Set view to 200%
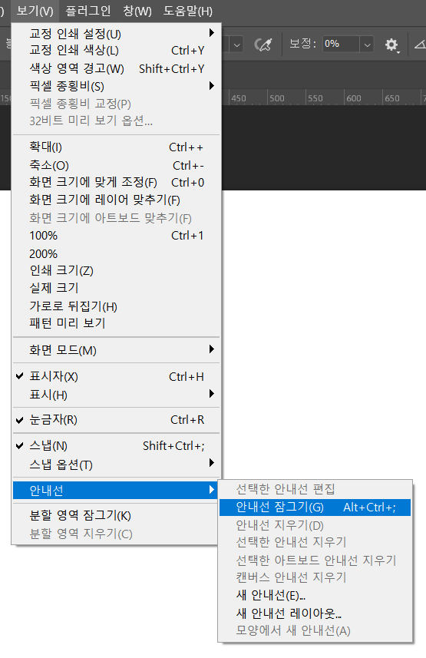426x658 pixels. (x=117, y=253)
